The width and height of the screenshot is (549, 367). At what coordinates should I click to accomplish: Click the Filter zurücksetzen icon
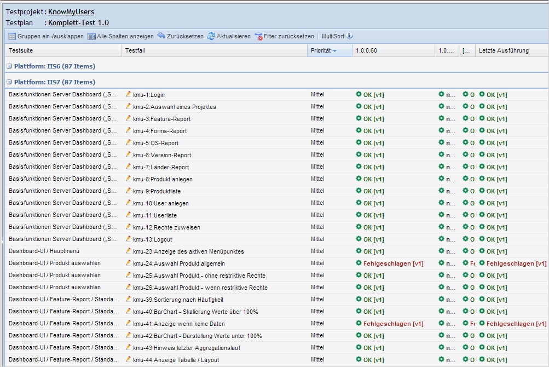[x=258, y=37]
